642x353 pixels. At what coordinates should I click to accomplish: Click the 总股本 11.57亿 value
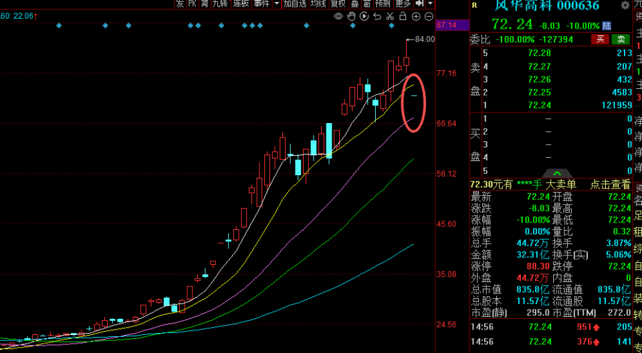click(533, 302)
